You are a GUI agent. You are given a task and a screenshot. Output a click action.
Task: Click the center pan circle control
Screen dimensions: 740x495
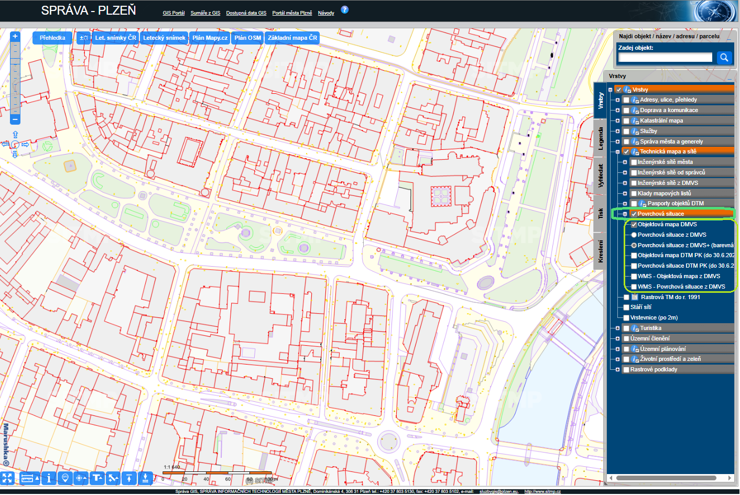[15, 144]
